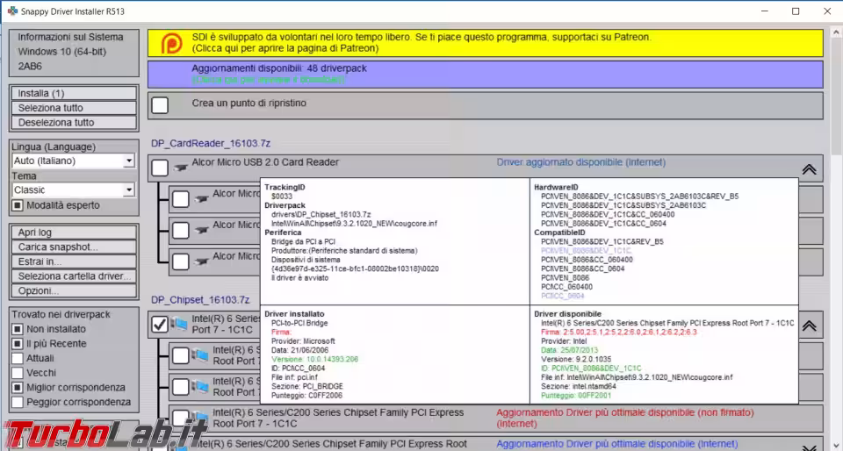Click the Snappy Driver Installer title bar icon
This screenshot has height=451, width=843.
[12, 11]
